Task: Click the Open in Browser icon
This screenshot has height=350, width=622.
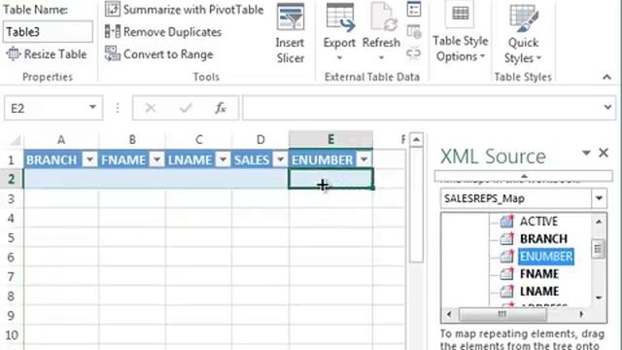Action: pos(414,32)
